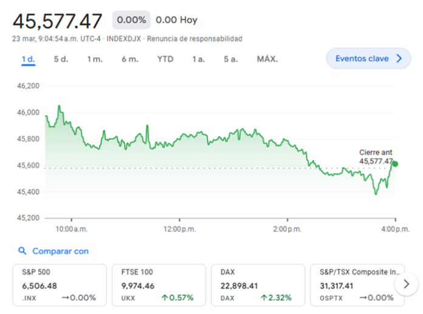Show the 1 m. chart range
423x314 pixels.
(94, 59)
